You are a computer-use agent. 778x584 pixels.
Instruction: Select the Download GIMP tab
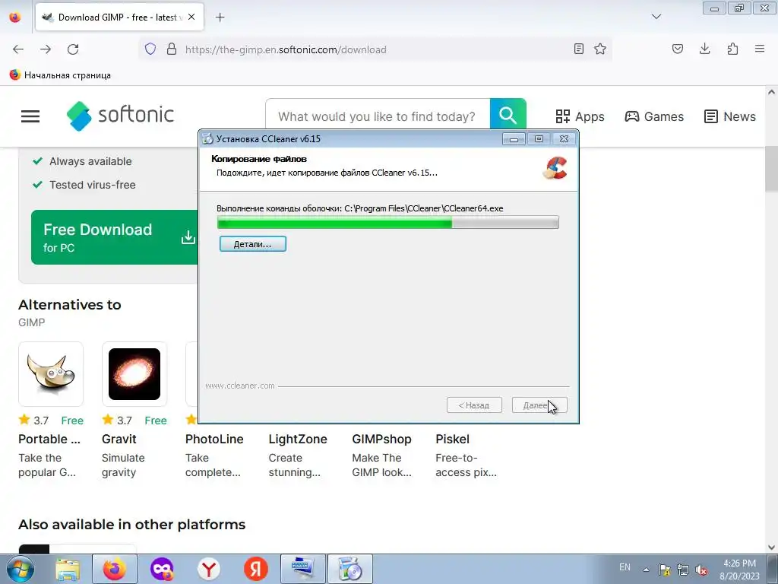click(118, 17)
